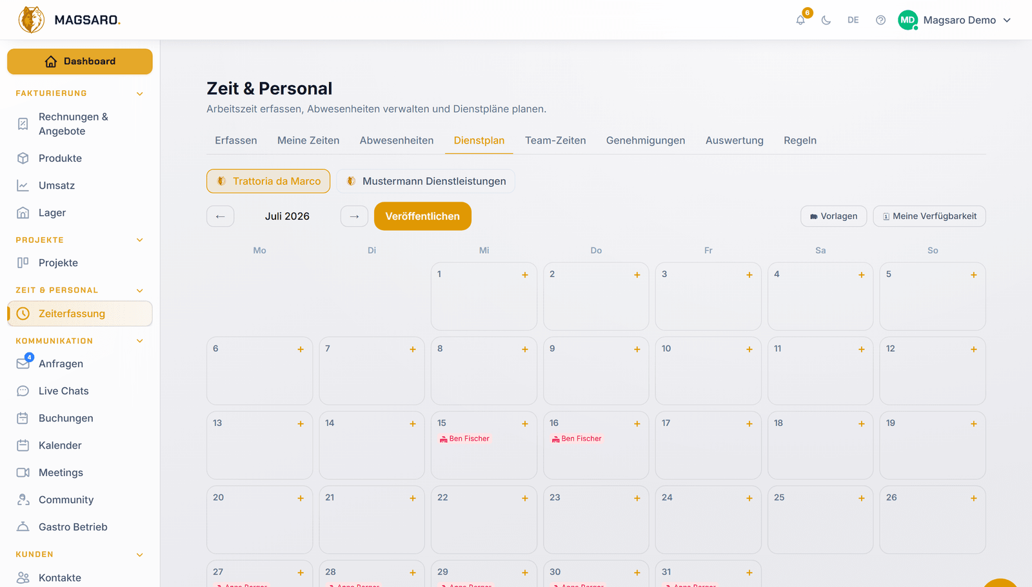1032x587 pixels.
Task: Go to previous month with left arrow
Action: (221, 217)
